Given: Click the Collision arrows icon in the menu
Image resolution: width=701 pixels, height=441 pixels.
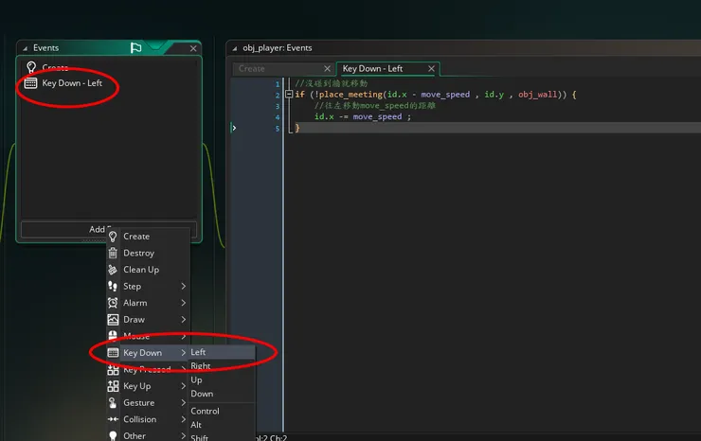Looking at the screenshot, I should tap(113, 419).
